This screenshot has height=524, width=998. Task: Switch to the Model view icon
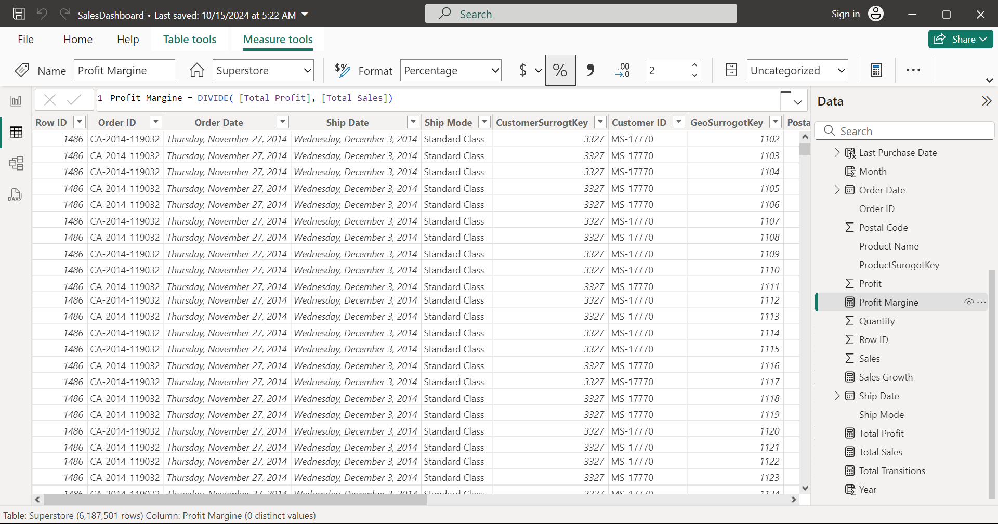pyautogui.click(x=16, y=163)
